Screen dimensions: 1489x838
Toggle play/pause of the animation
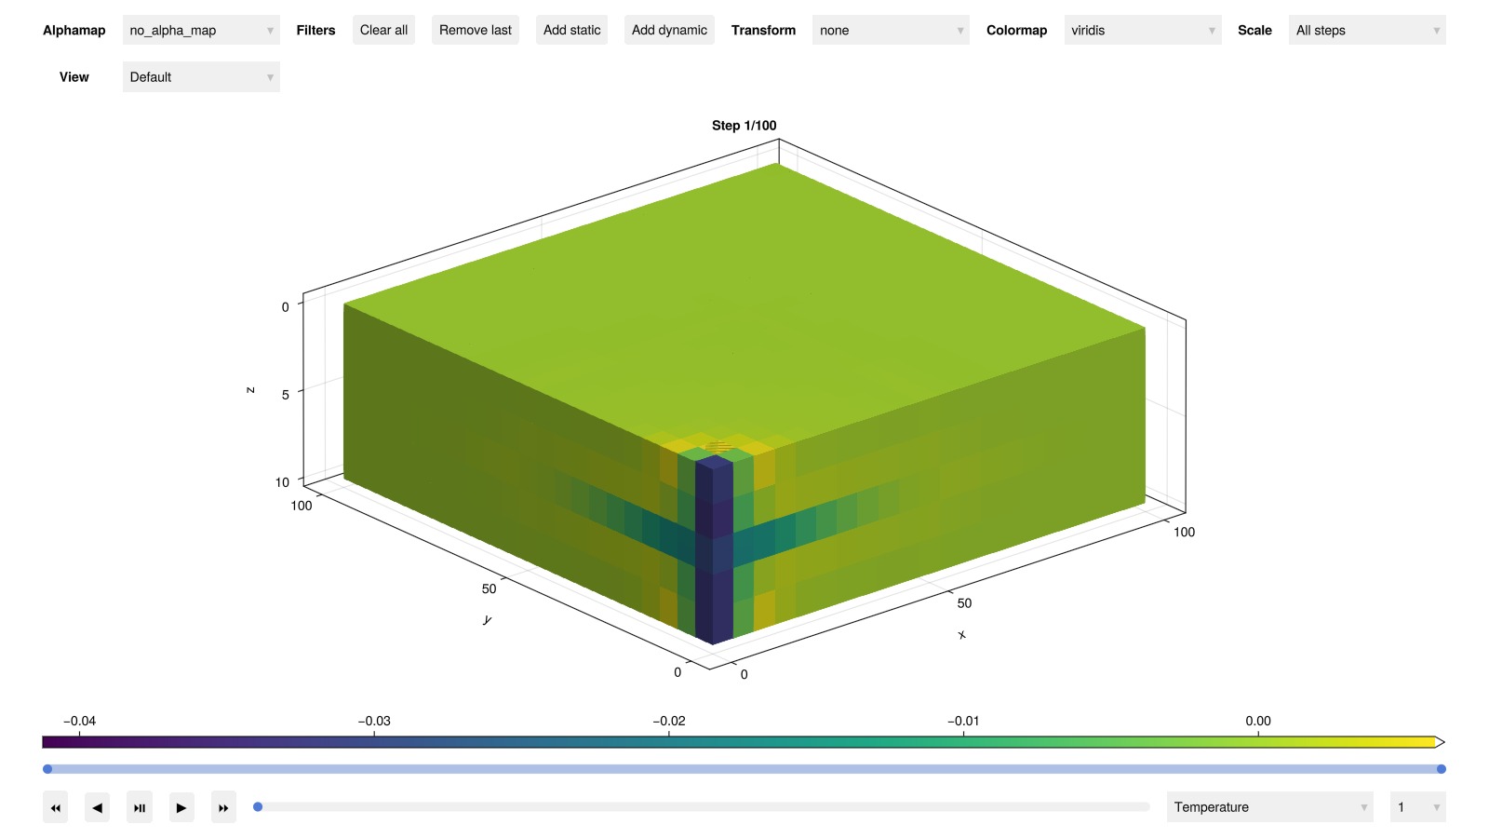click(x=139, y=807)
